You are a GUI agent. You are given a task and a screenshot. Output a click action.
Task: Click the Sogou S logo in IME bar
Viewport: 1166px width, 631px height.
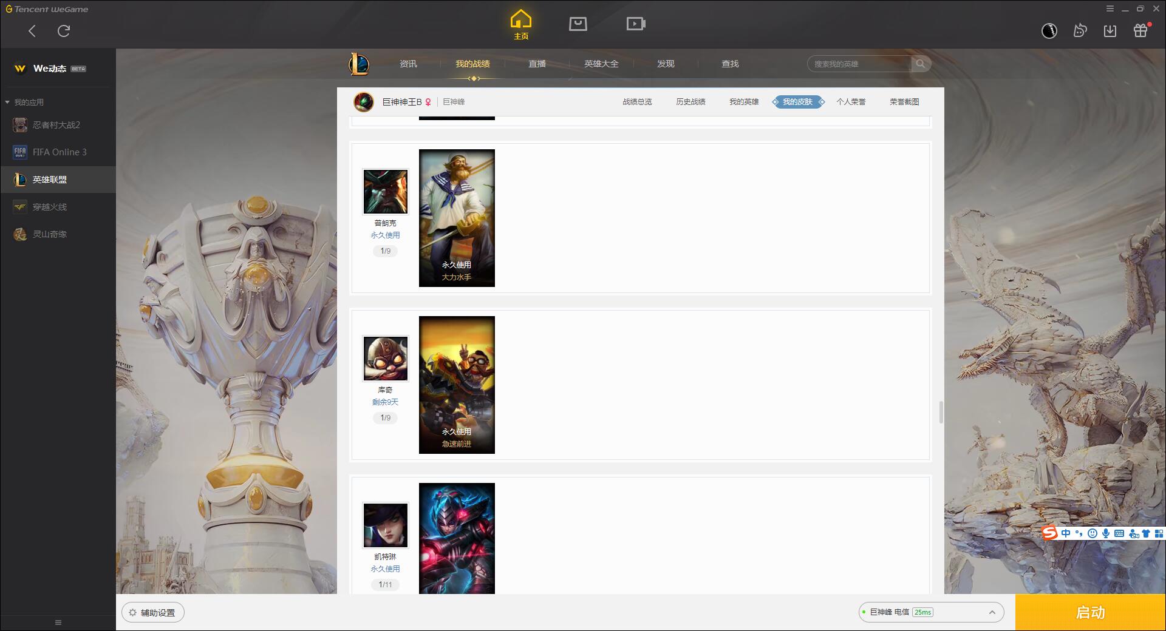[x=1049, y=533]
